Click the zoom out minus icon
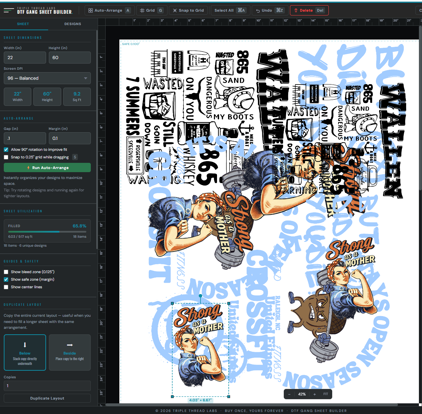This screenshot has height=414, width=422. click(x=290, y=394)
